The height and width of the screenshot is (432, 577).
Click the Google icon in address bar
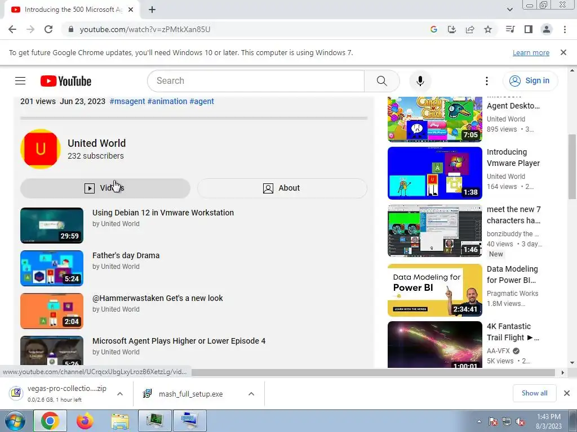coord(433,29)
